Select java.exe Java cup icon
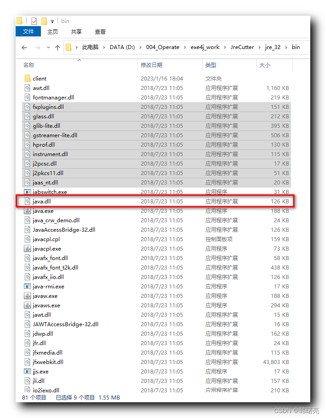 pyautogui.click(x=27, y=211)
